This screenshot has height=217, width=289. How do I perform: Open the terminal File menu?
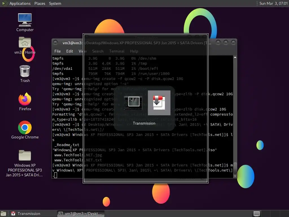coord(57,51)
